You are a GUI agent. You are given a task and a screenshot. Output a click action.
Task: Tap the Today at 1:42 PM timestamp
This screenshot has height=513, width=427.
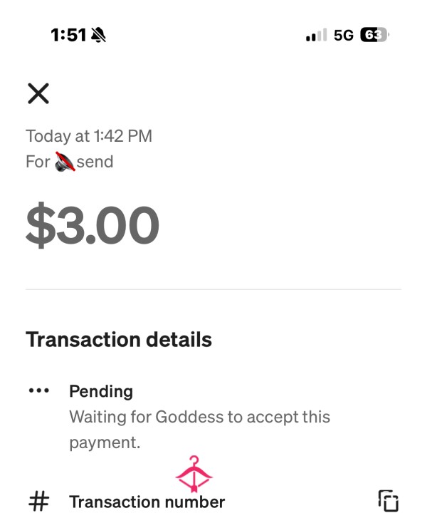(x=89, y=136)
